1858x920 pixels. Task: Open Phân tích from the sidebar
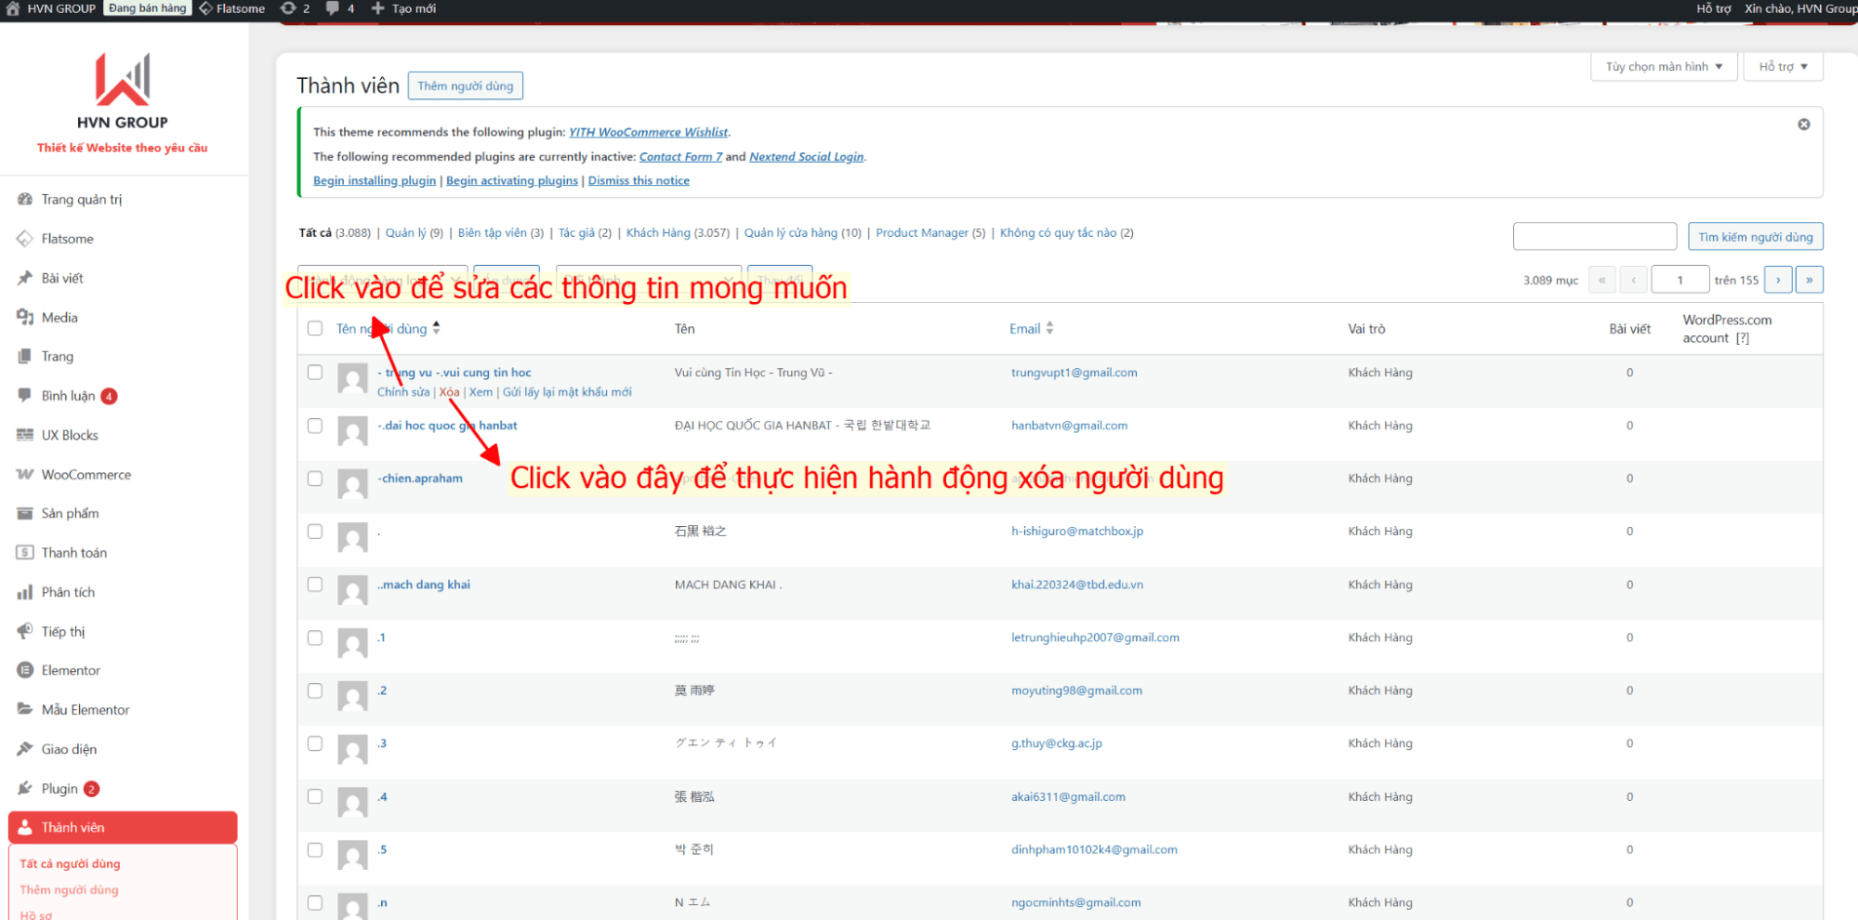[66, 591]
